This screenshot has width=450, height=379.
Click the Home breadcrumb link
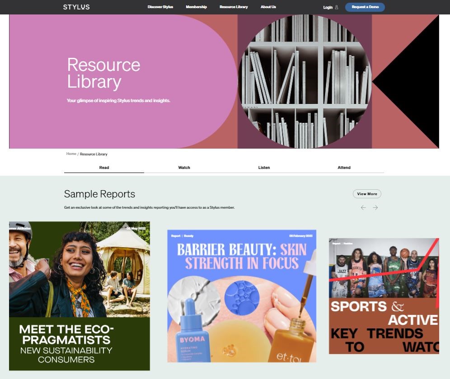[x=71, y=154]
